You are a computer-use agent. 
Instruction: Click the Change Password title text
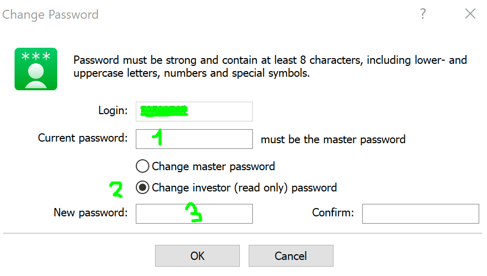[50, 15]
